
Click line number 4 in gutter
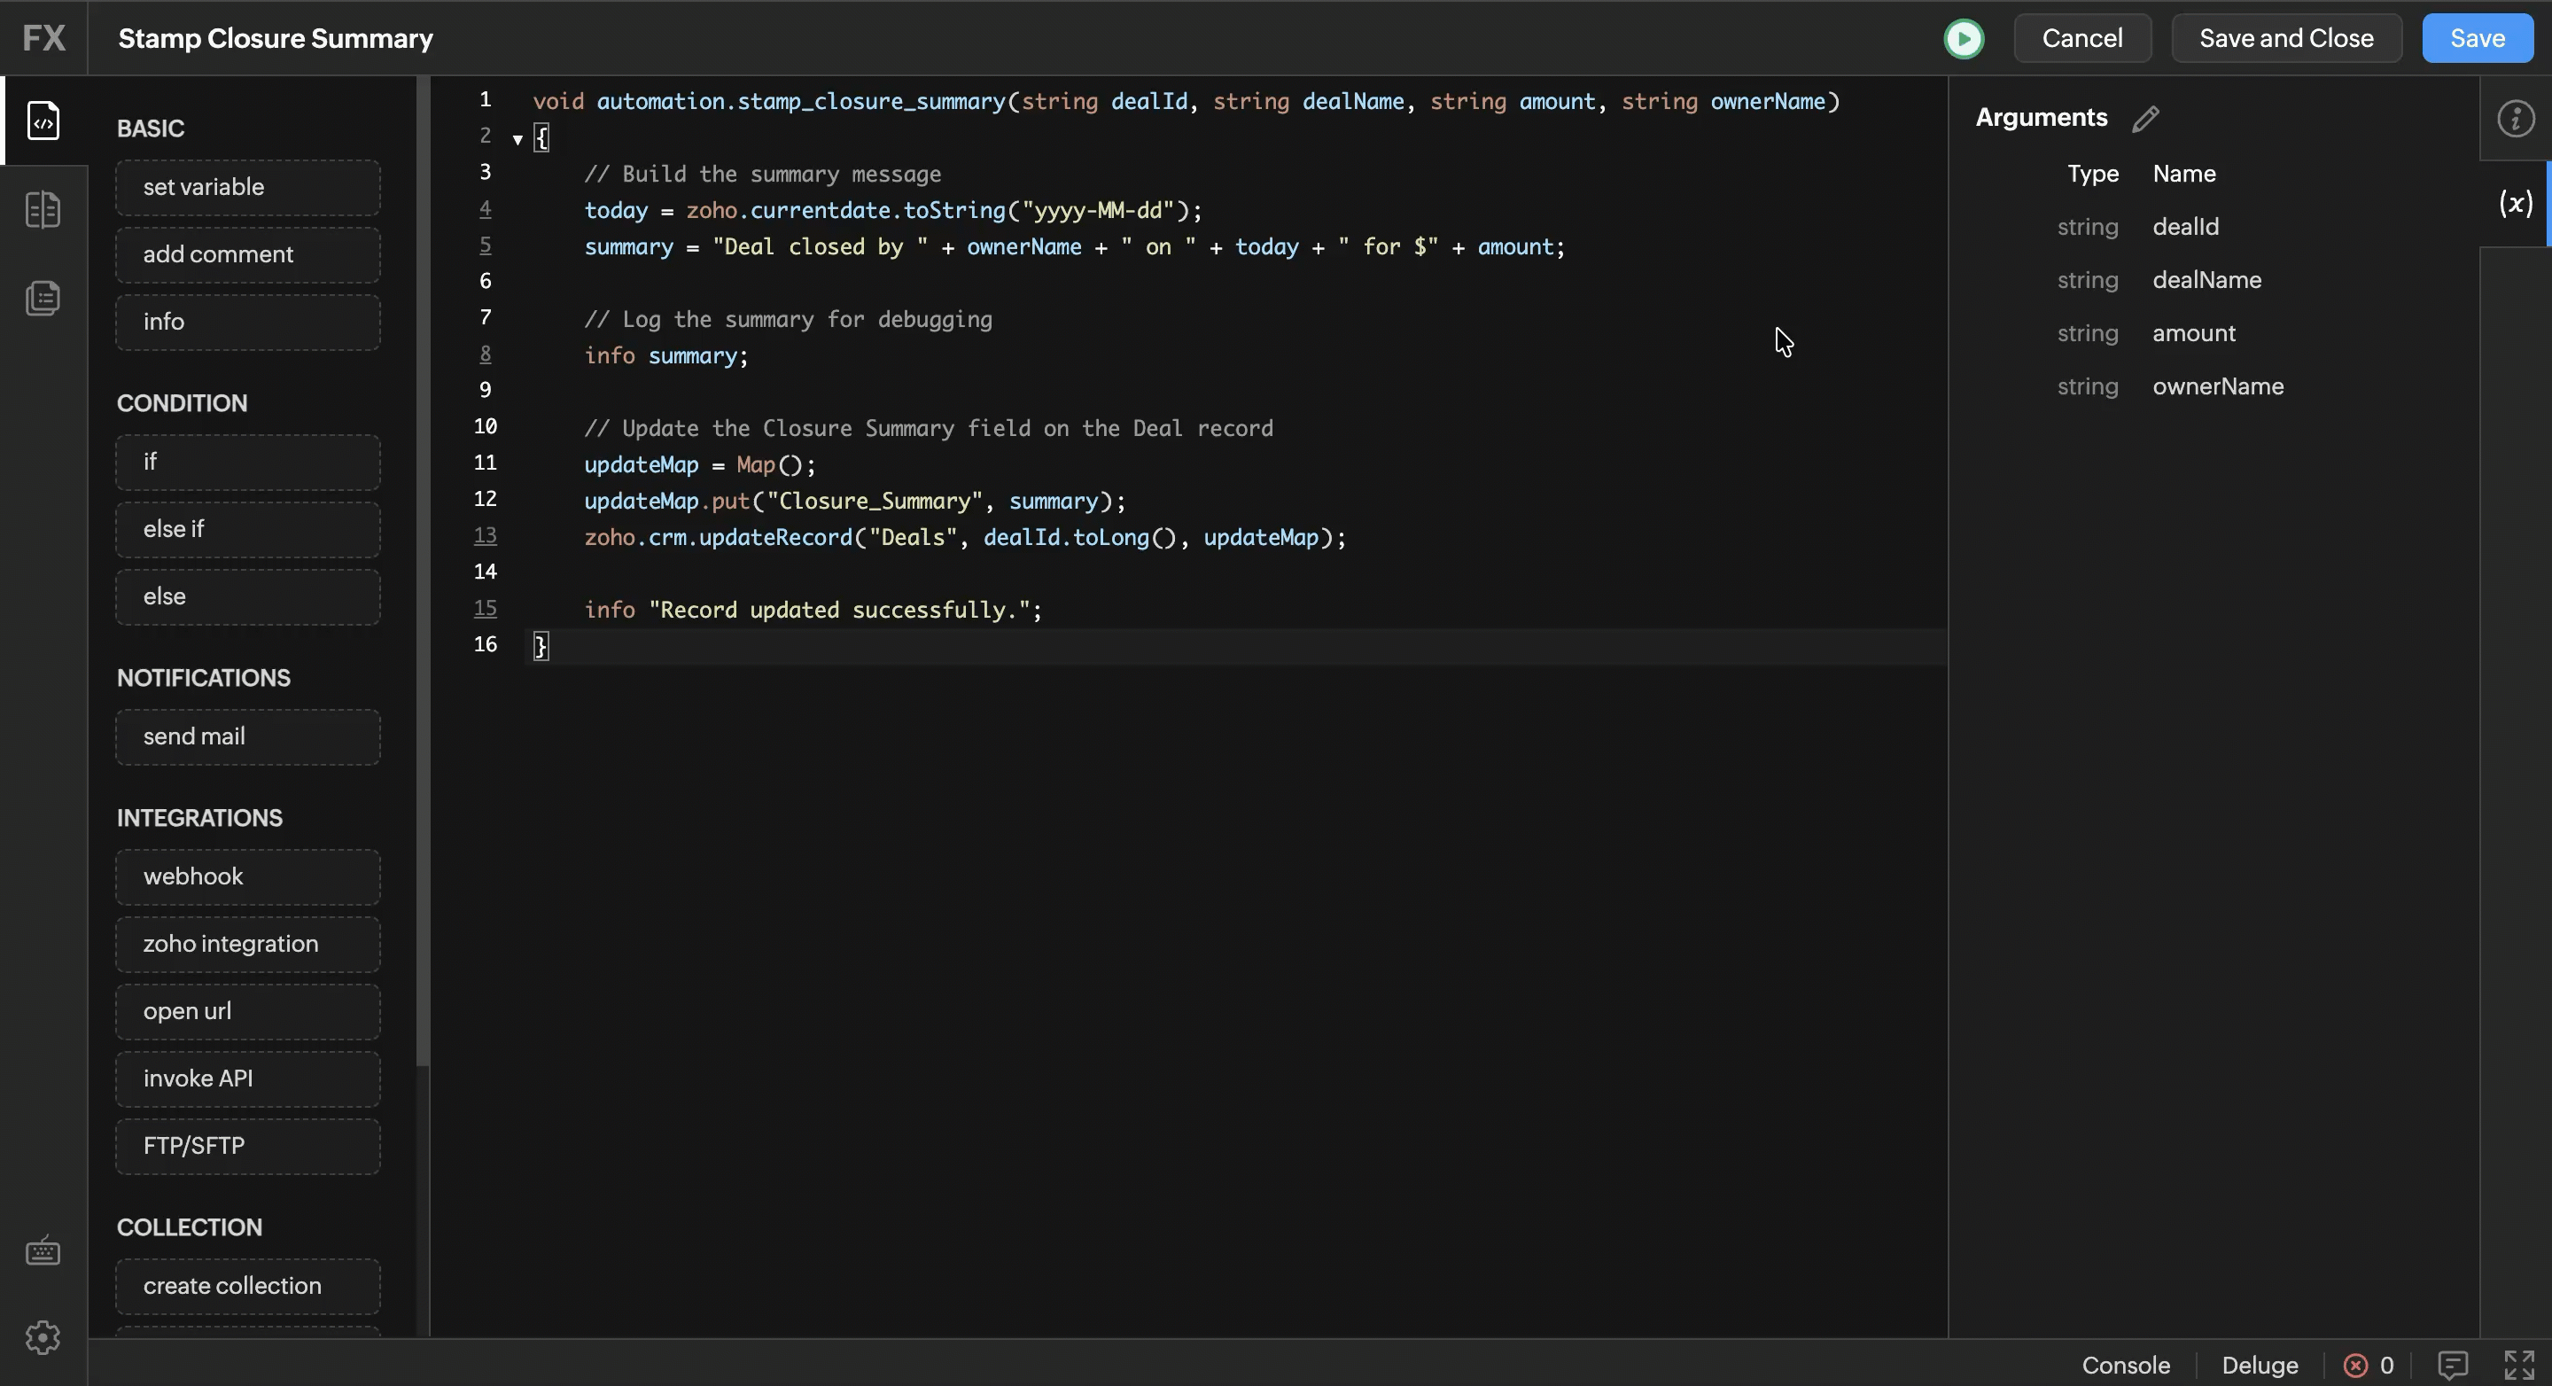486,209
